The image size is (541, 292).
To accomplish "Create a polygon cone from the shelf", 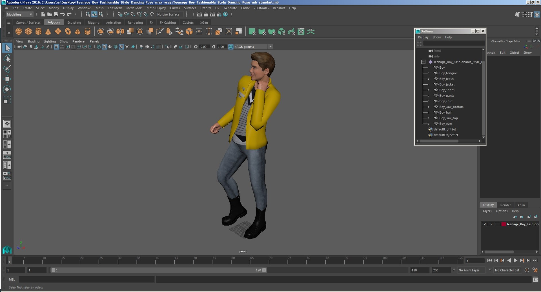I will click(48, 32).
